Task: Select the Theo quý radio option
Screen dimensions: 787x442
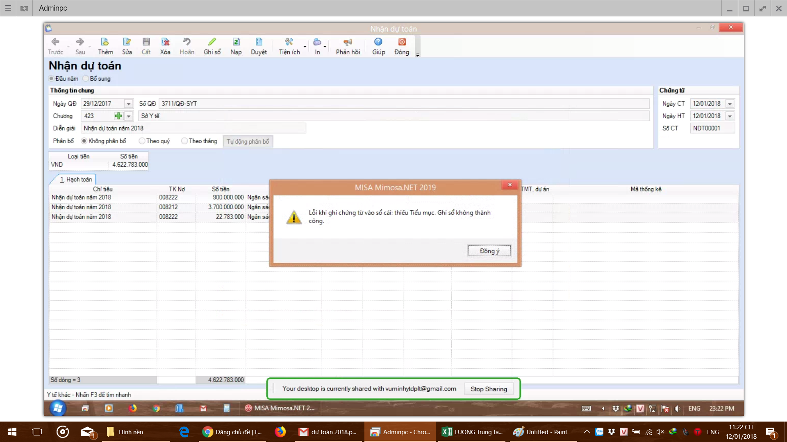Action: tap(142, 141)
